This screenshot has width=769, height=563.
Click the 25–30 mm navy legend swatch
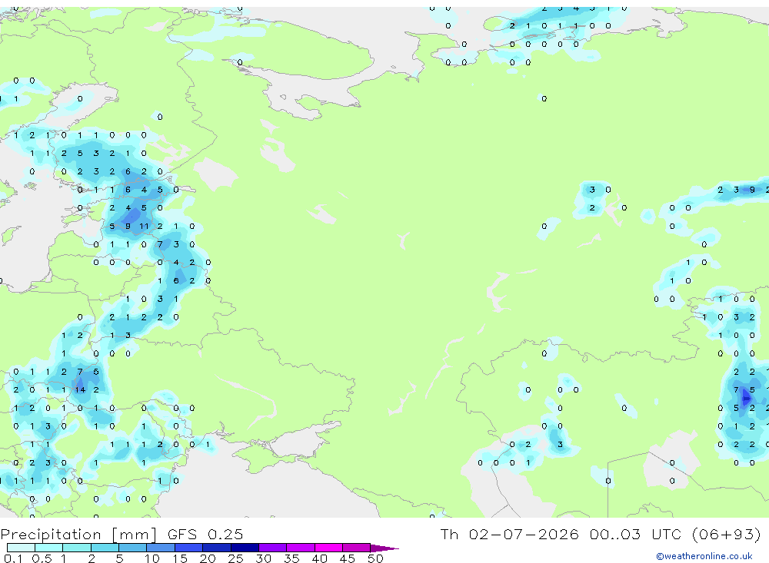point(245,548)
